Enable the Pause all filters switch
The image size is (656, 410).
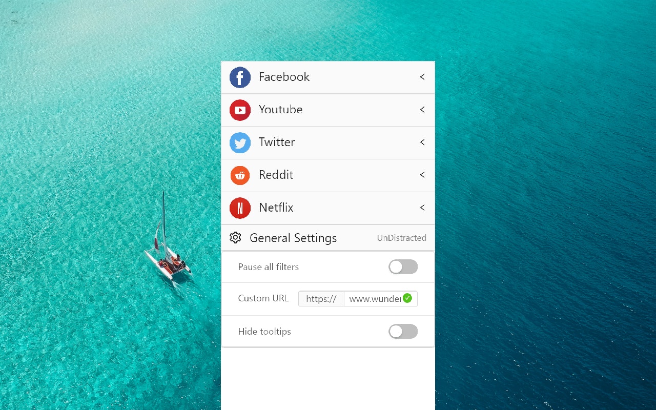(403, 267)
